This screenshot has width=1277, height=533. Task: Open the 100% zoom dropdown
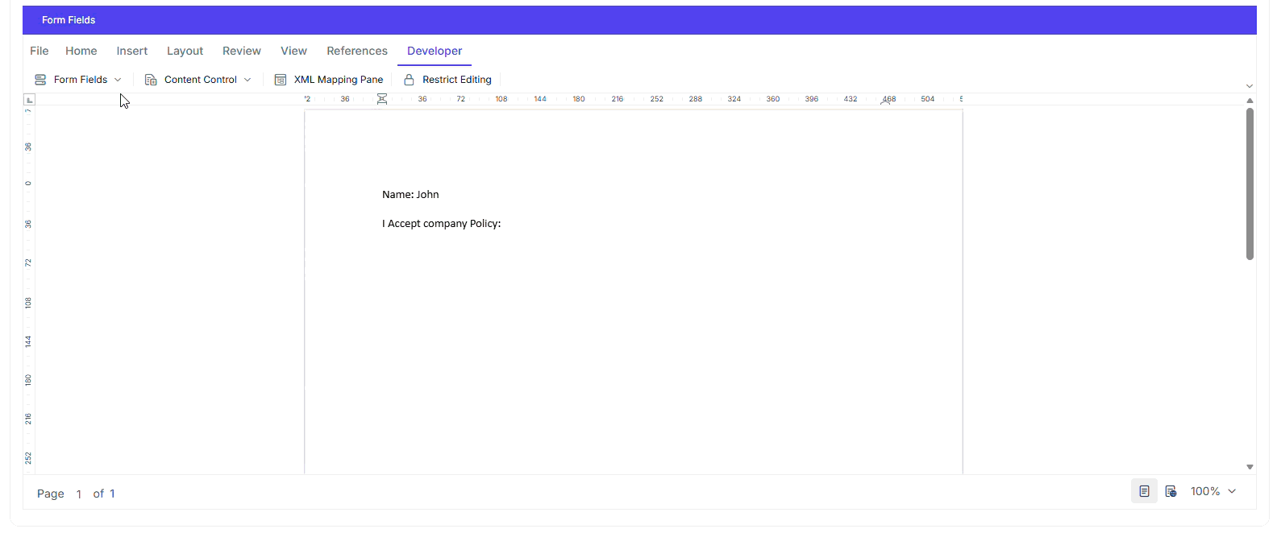pyautogui.click(x=1213, y=491)
